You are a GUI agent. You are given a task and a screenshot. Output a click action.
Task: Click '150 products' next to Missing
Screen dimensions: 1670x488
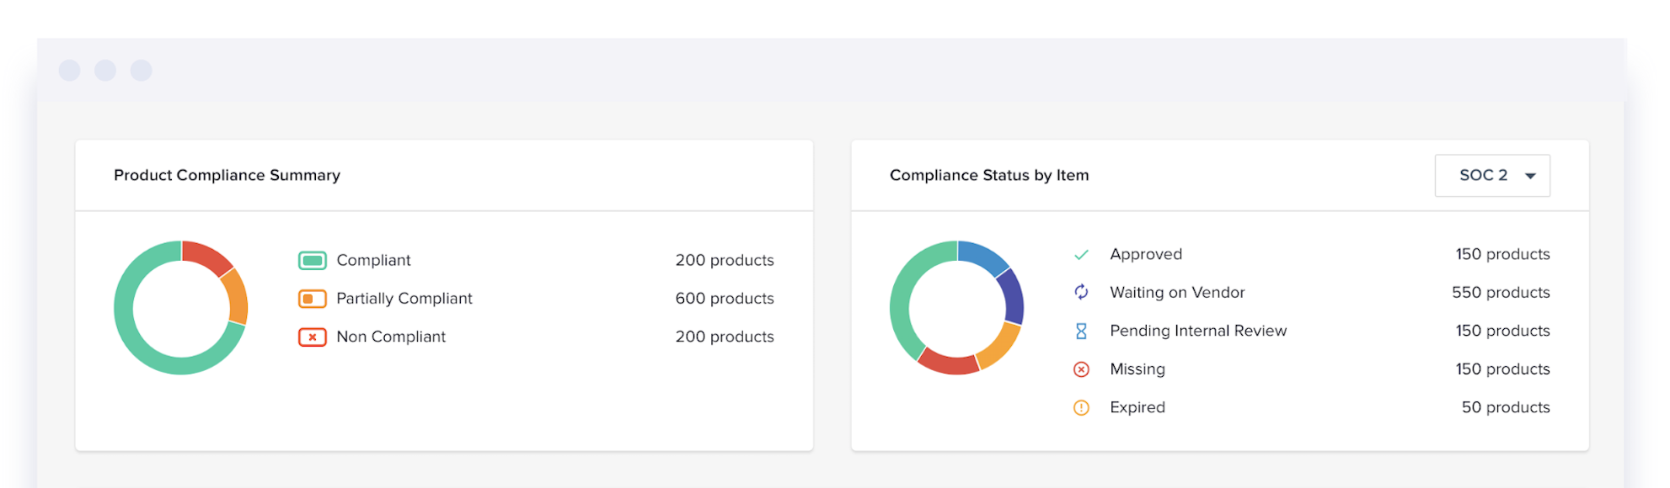[1503, 369]
